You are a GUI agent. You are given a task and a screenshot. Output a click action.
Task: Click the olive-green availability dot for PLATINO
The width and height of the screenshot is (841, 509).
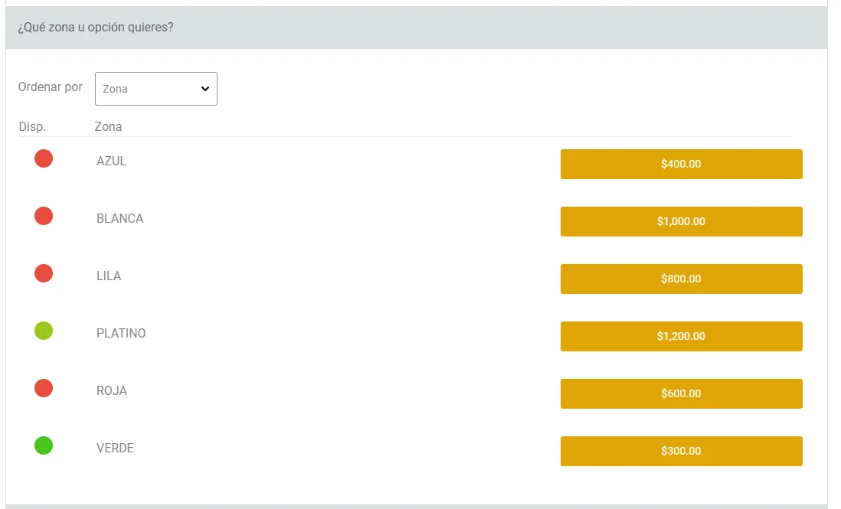(44, 331)
